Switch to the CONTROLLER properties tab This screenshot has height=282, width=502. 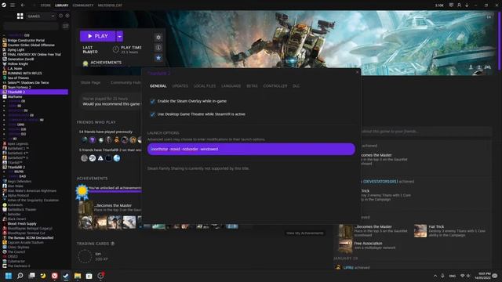275,86
